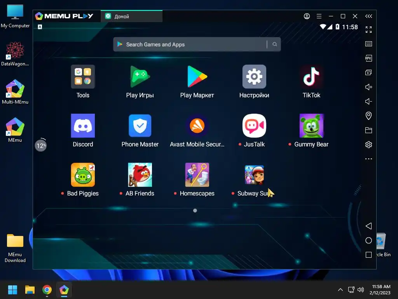Click the home screen page indicator dot
The width and height of the screenshot is (398, 299).
pyautogui.click(x=195, y=211)
